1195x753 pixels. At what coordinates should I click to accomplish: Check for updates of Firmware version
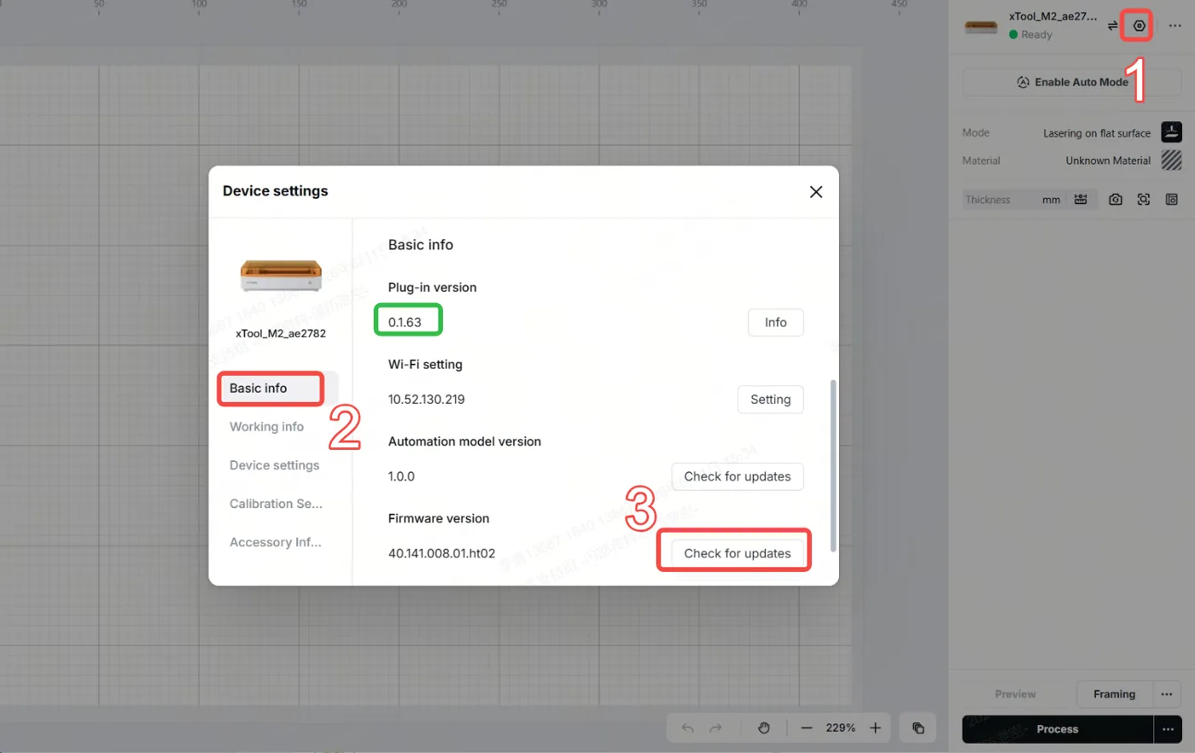(737, 553)
